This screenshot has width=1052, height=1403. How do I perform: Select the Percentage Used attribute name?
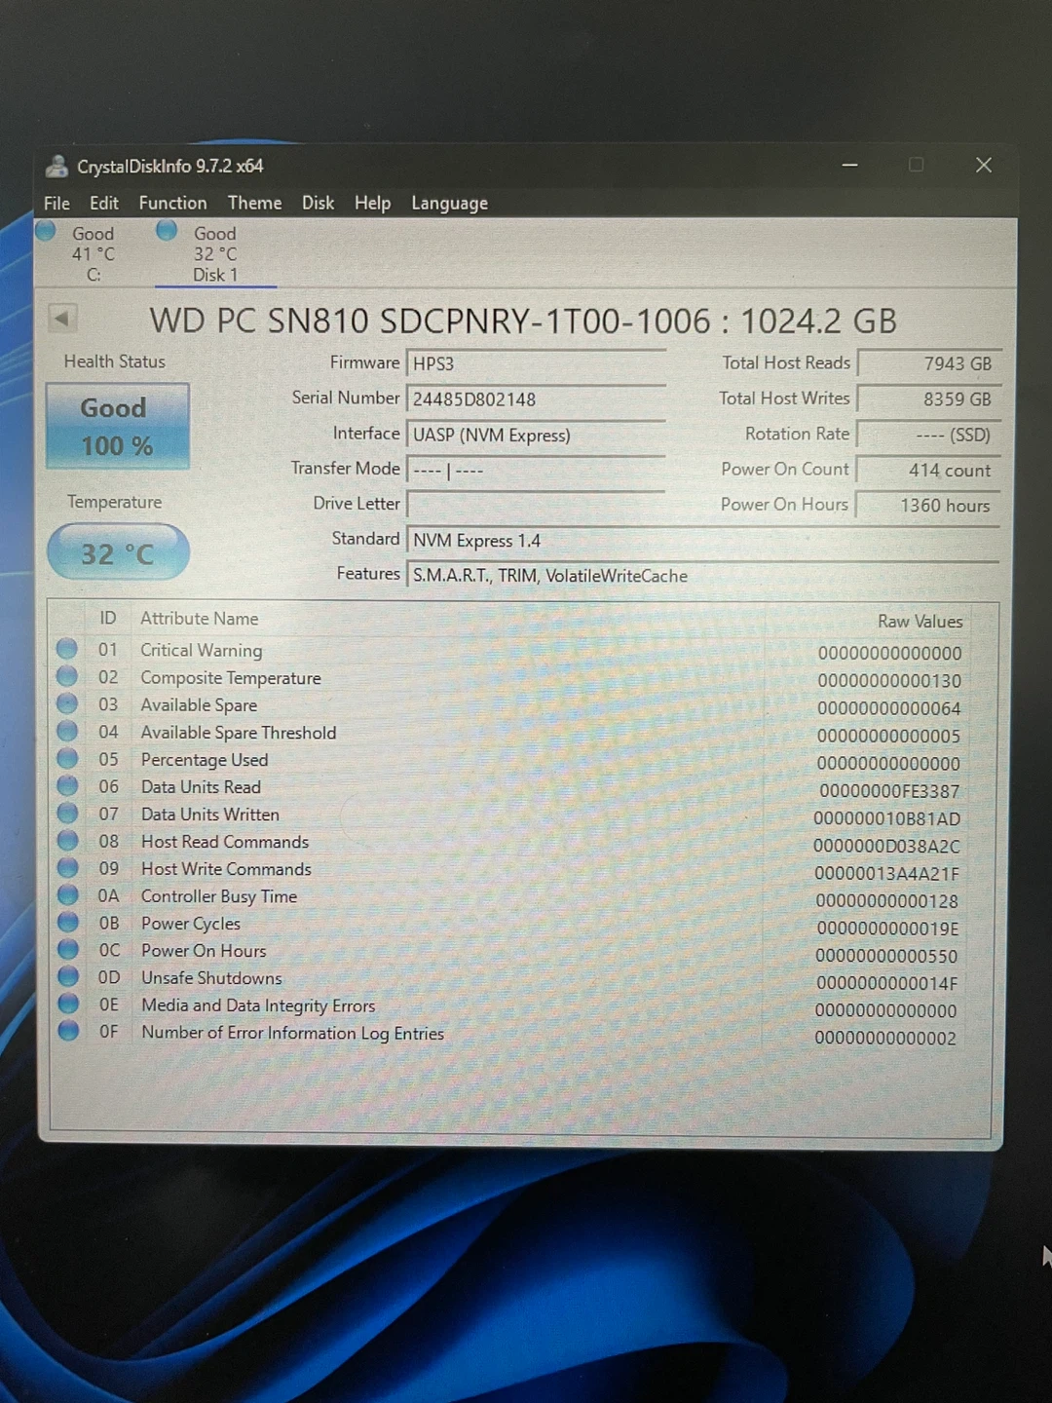(x=205, y=760)
